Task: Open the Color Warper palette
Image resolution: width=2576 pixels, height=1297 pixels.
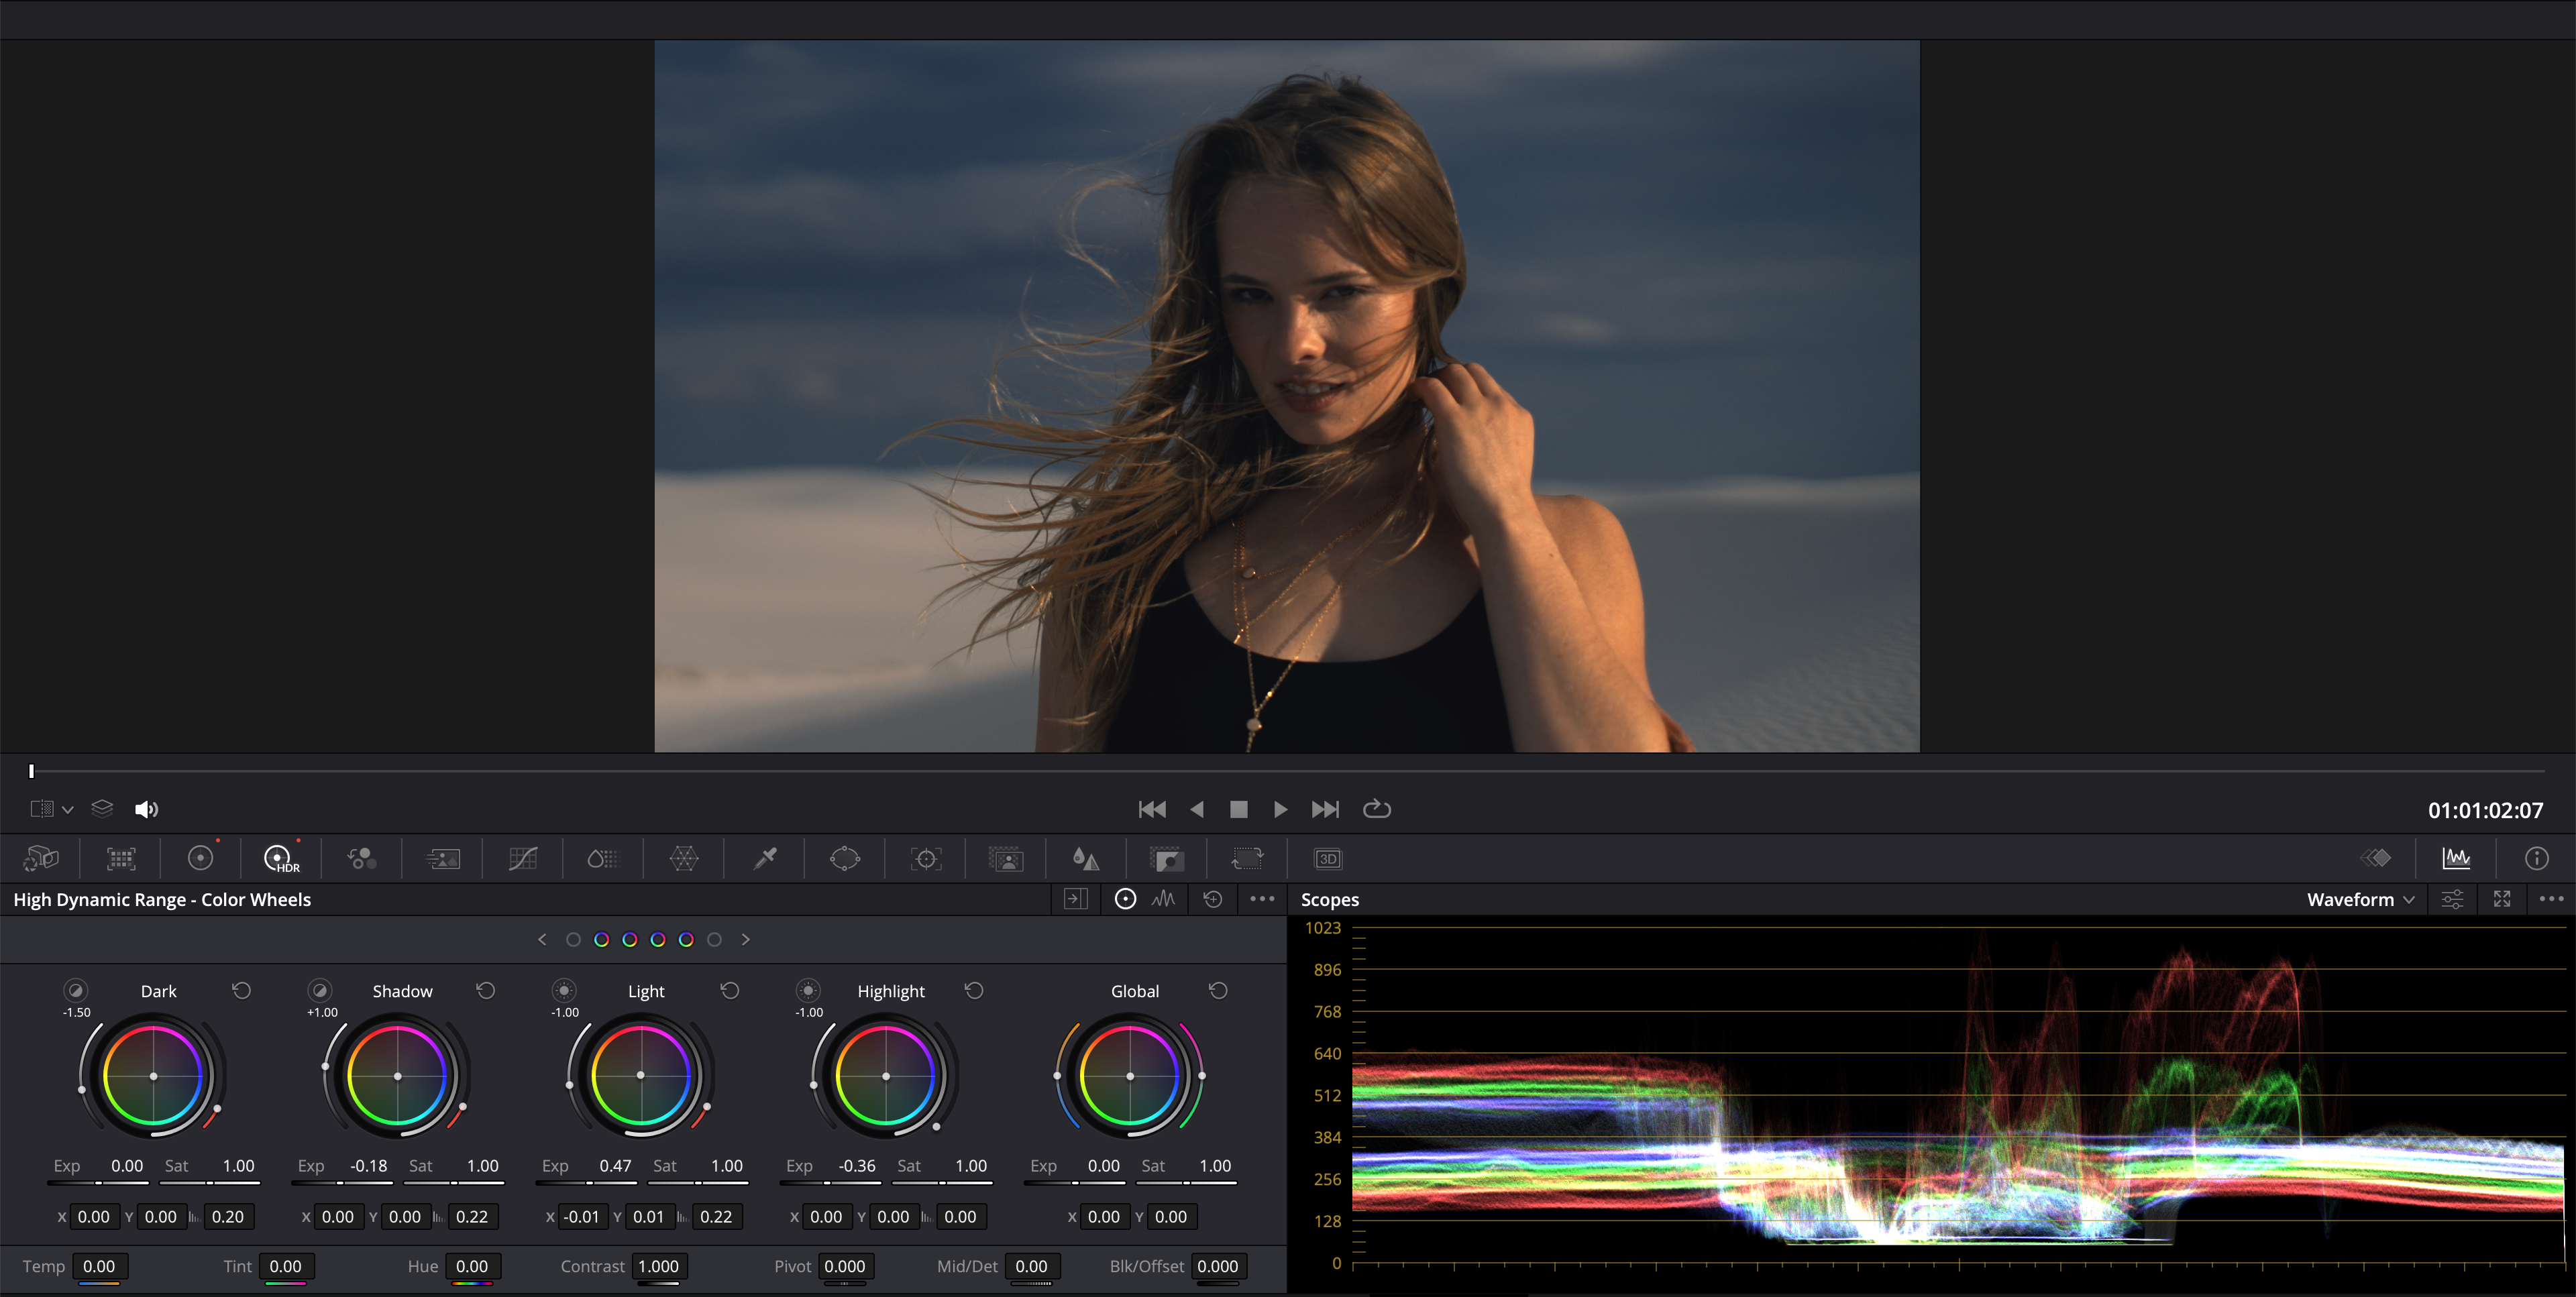Action: [684, 858]
